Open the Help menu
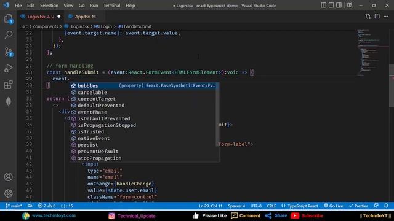The image size is (394, 221). coord(130,6)
